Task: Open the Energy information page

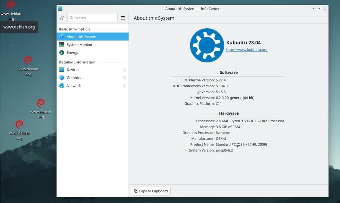Action: [x=93, y=53]
